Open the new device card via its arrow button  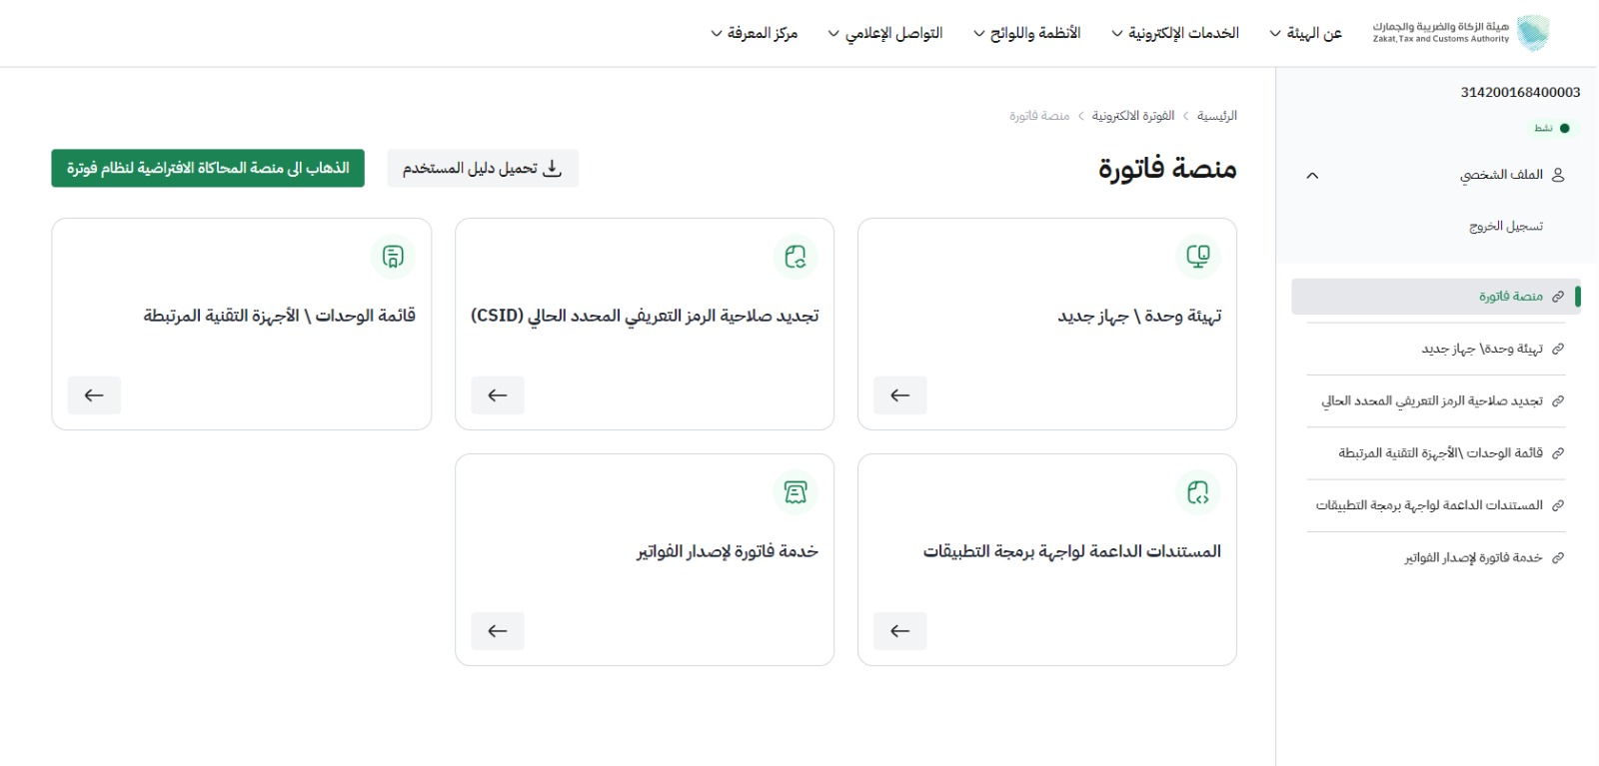900,395
